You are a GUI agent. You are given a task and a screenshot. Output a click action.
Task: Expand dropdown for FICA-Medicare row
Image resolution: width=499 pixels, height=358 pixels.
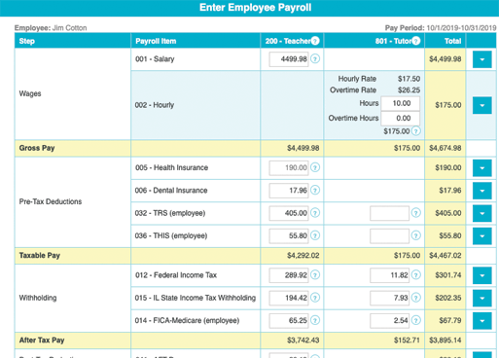coord(482,321)
